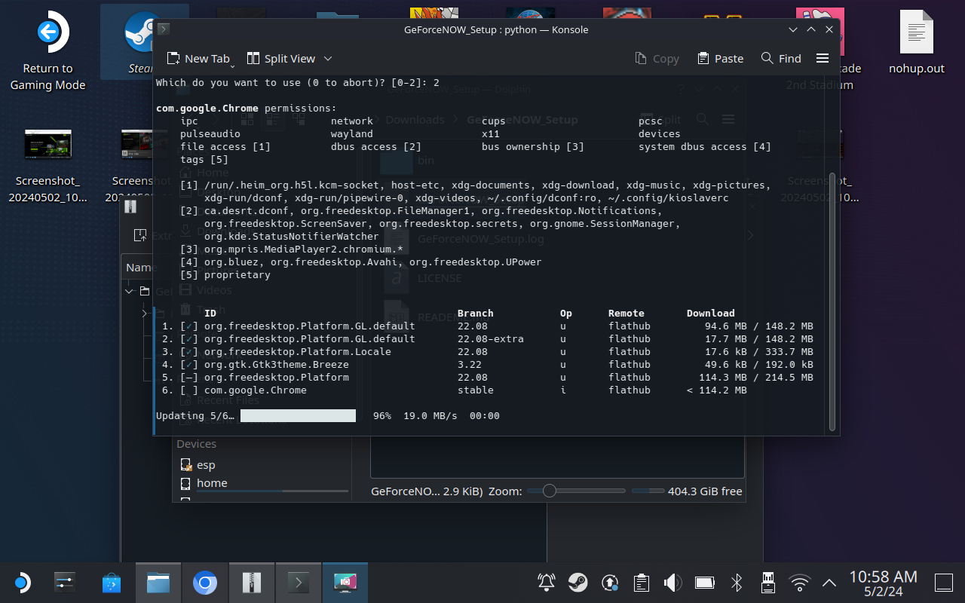Select the esp device in Dolphin sidebar
Screen dimensions: 965x603
[206, 465]
